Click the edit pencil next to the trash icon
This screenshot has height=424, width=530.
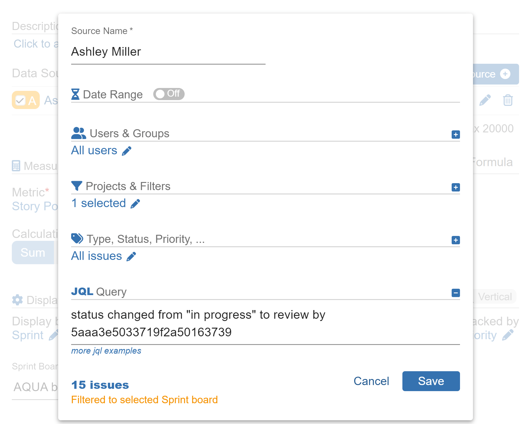(485, 100)
